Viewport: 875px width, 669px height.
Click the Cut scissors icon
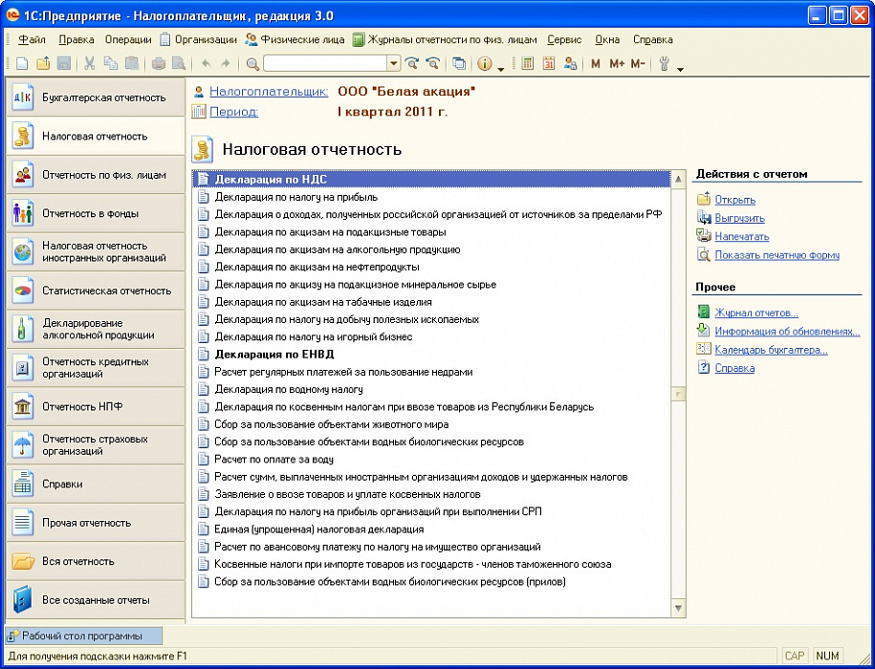point(89,63)
